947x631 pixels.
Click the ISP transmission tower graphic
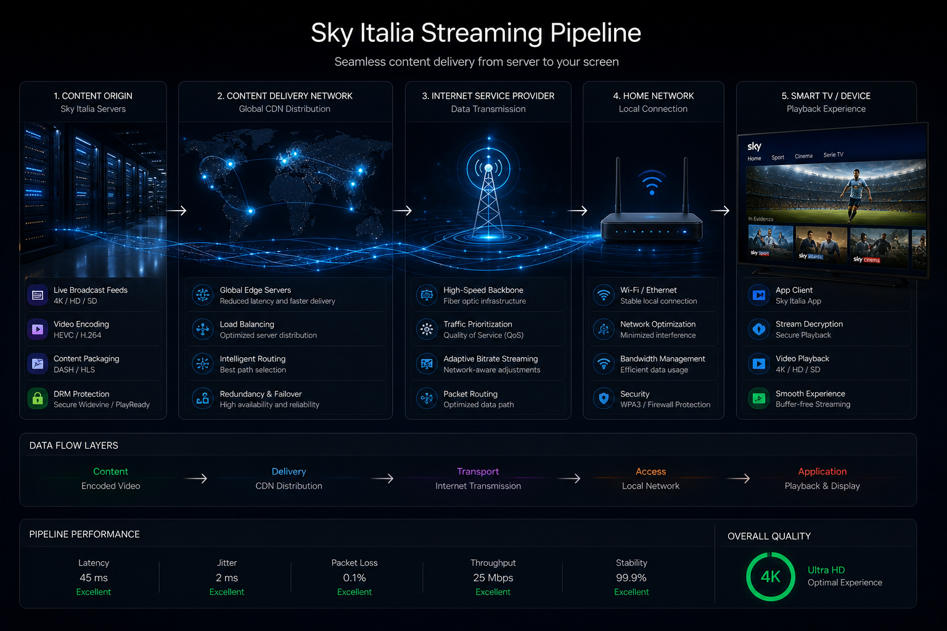(488, 192)
